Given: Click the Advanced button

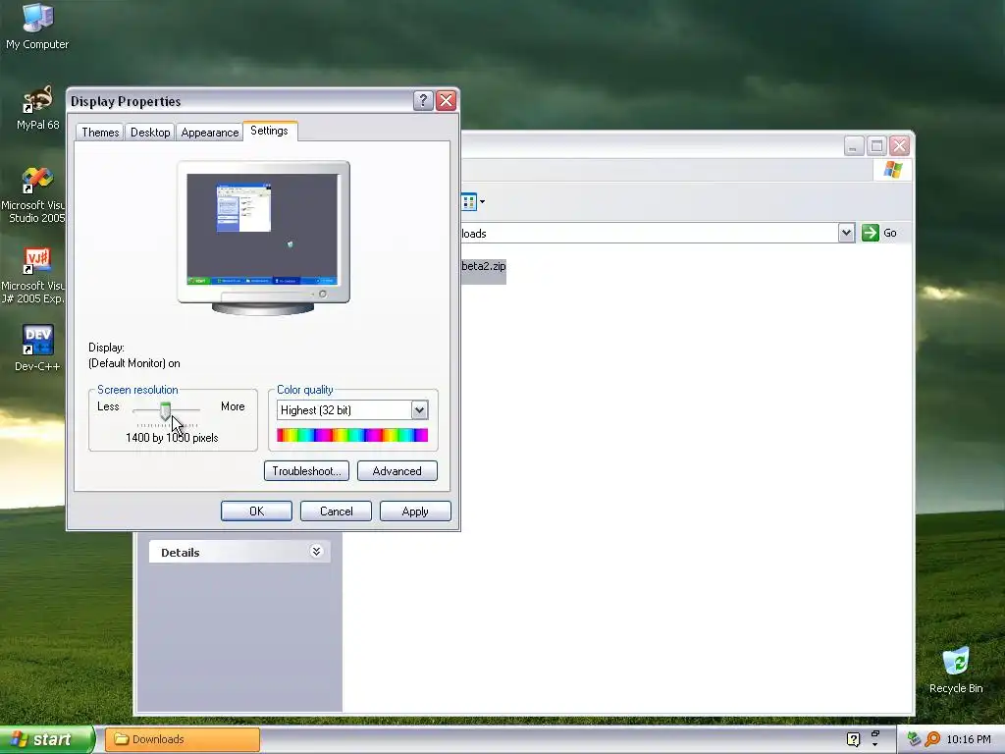Looking at the screenshot, I should tap(397, 471).
